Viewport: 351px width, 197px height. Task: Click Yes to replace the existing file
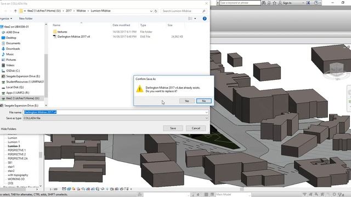tap(186, 101)
